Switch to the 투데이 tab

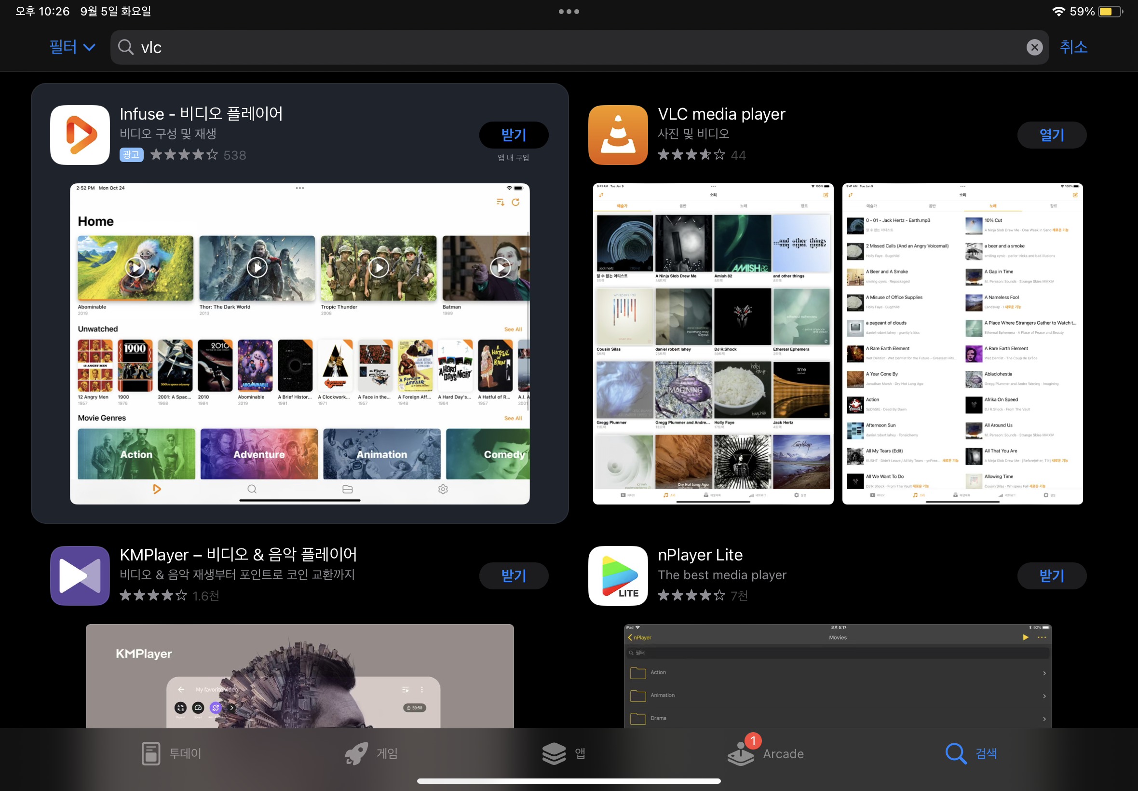tap(171, 753)
